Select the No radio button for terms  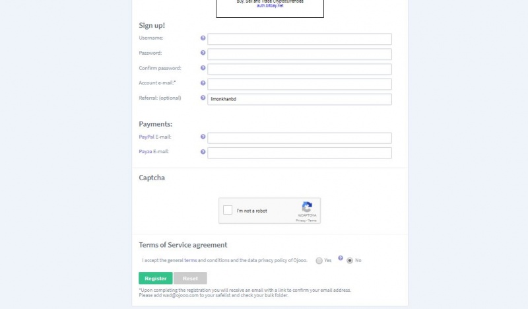350,261
